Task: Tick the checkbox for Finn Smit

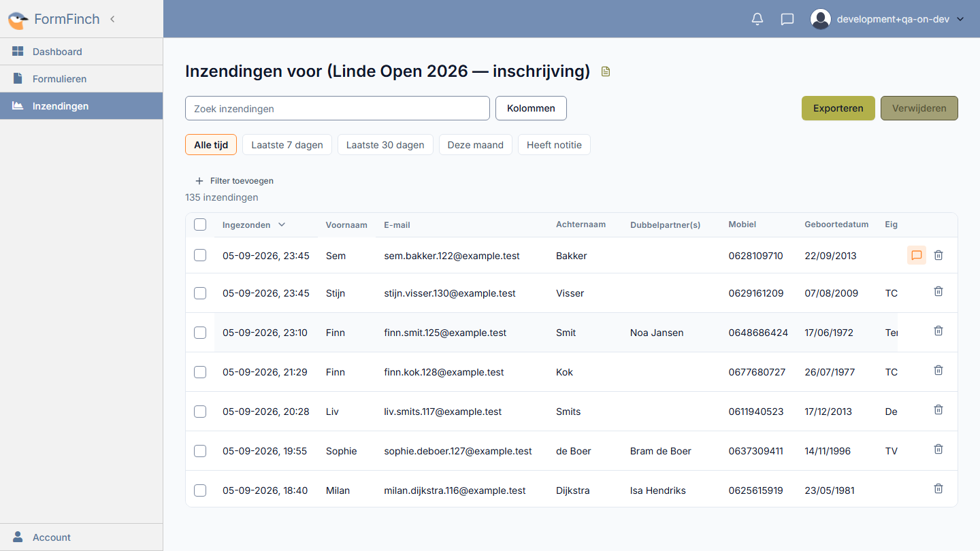Action: tap(200, 333)
